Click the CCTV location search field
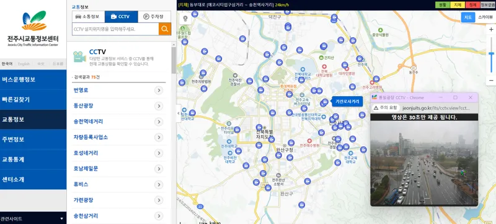Screen dimensions: 496x224 coord(115,29)
